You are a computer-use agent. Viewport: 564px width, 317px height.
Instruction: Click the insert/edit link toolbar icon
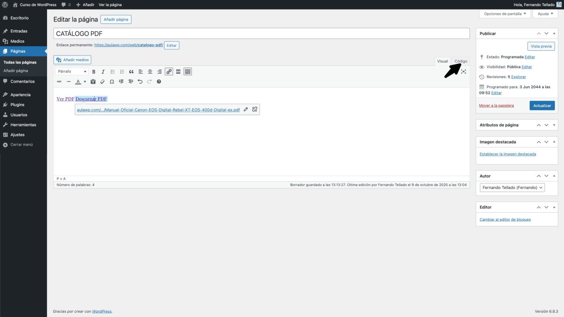coord(169,72)
